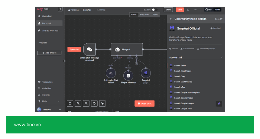The image size is (260, 139).
Task: Click the Share button
Action: (168, 10)
